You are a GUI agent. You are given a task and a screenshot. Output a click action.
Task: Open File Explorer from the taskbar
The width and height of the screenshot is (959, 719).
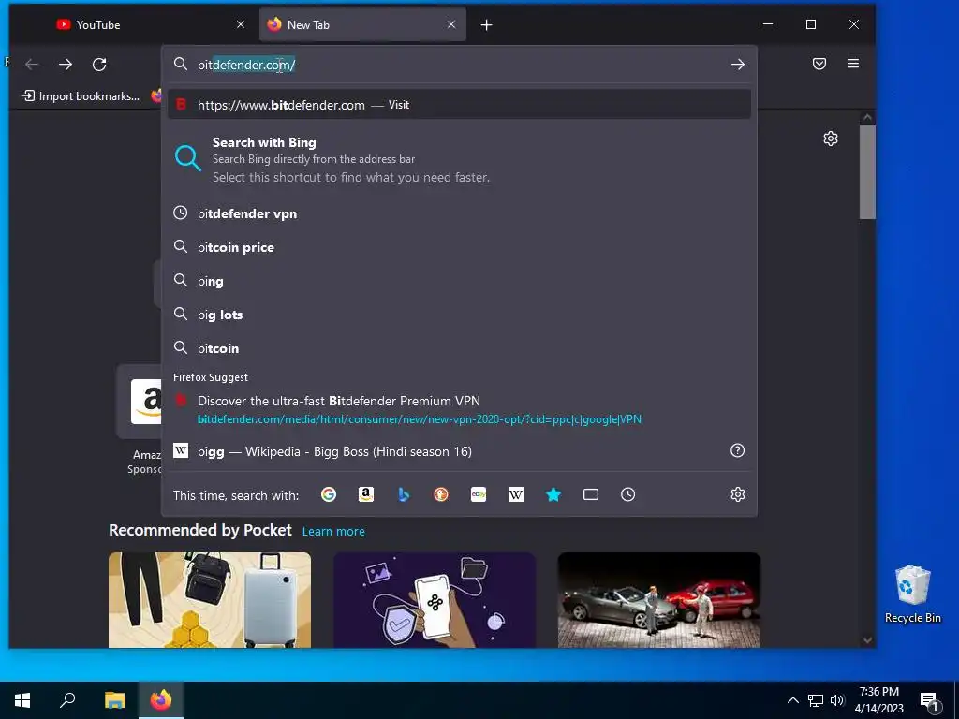[114, 700]
